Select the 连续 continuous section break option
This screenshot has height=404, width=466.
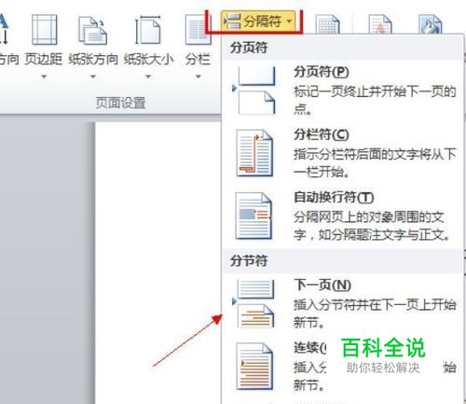[342, 367]
